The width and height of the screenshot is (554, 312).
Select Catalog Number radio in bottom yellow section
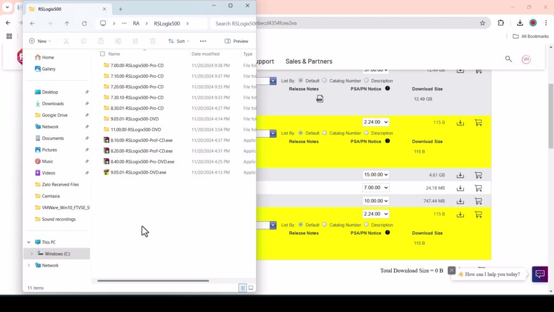[x=325, y=225]
